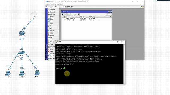Click the plus icon to add address
Image resolution: width=170 pixels, height=95 pixels.
click(x=63, y=14)
